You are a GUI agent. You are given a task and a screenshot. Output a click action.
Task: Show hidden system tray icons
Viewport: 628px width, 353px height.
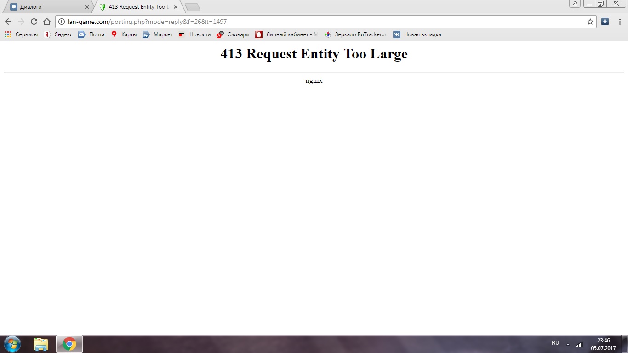568,344
